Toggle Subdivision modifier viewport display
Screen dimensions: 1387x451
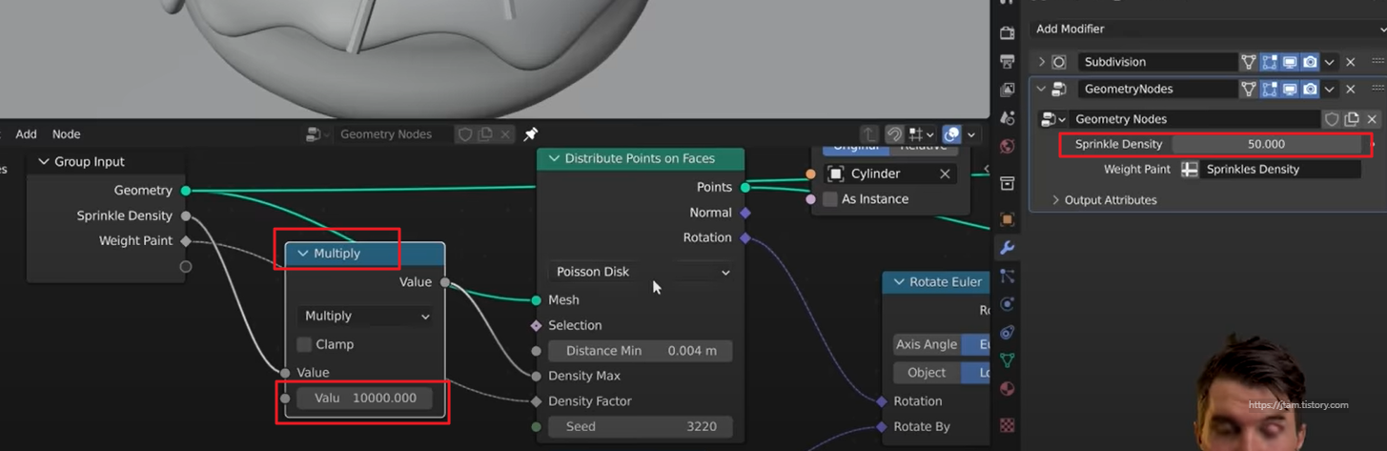[1290, 62]
